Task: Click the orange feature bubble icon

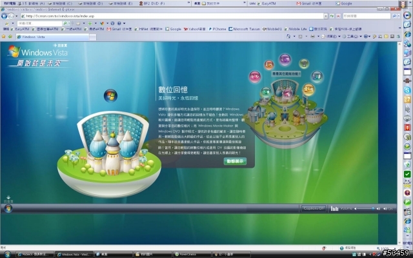Action: tap(269, 64)
